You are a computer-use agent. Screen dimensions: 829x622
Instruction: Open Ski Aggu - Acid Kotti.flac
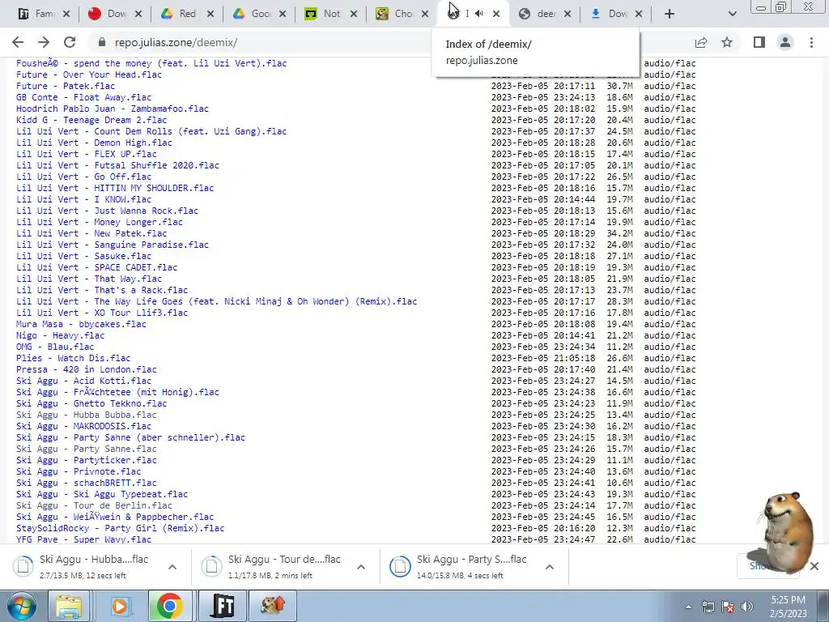pos(83,381)
